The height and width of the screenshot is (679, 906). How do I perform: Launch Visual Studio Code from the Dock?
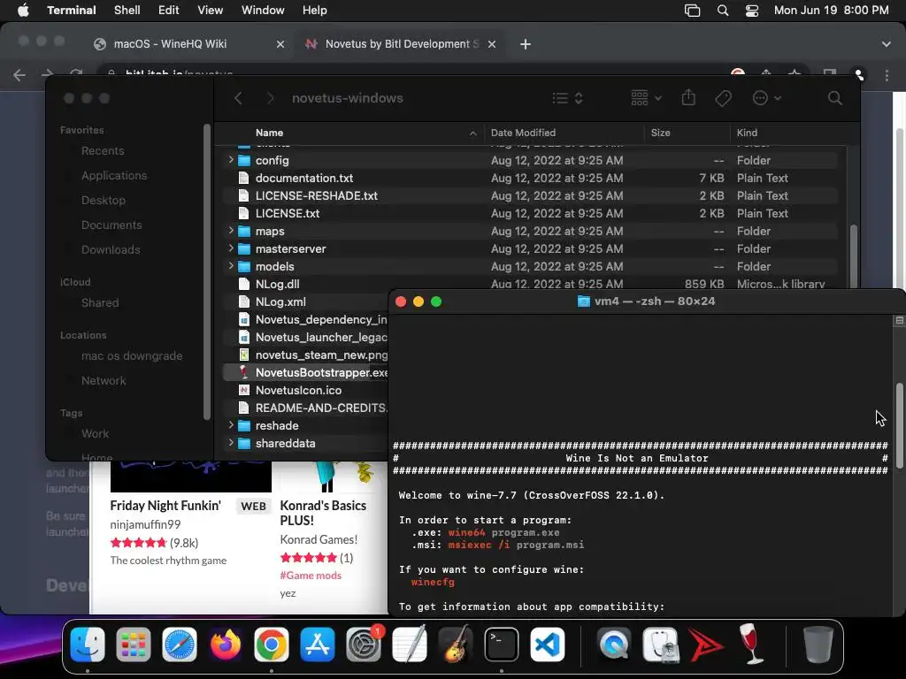point(547,645)
